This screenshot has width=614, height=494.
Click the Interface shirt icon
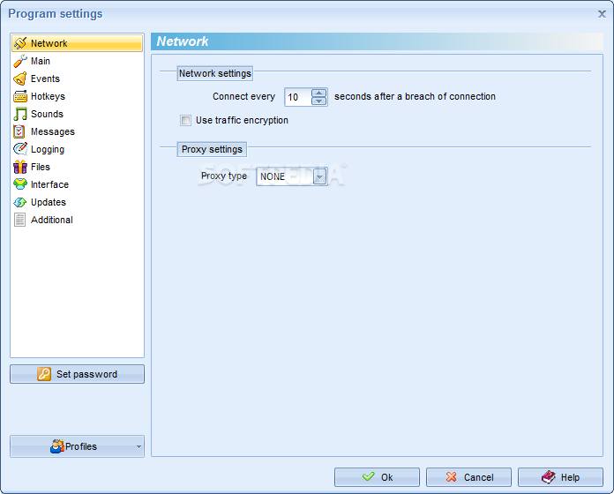click(20, 184)
